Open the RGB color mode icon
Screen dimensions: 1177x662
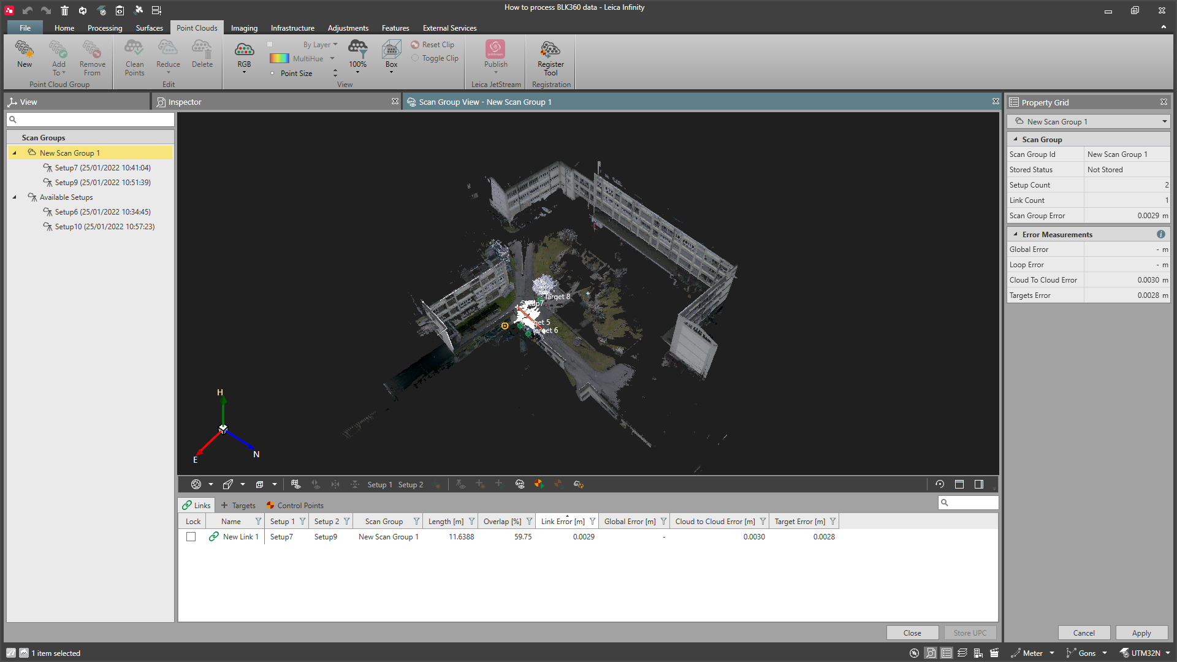(x=244, y=50)
